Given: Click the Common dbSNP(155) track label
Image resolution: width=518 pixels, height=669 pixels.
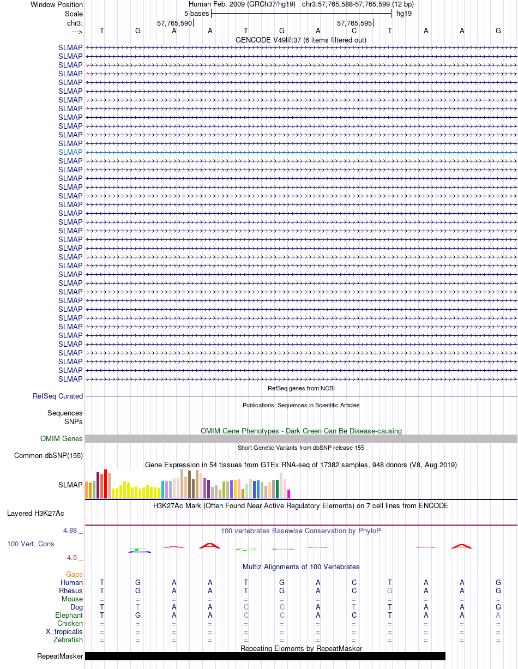Looking at the screenshot, I should pos(49,456).
